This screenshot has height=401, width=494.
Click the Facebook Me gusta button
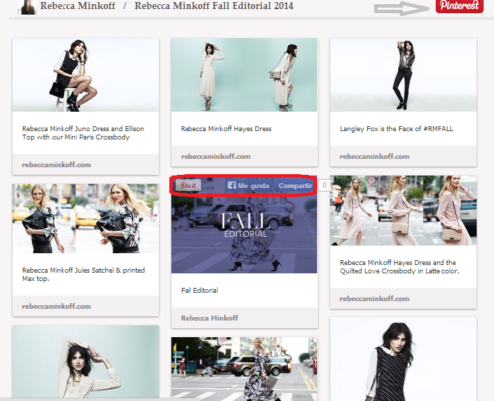coord(248,186)
